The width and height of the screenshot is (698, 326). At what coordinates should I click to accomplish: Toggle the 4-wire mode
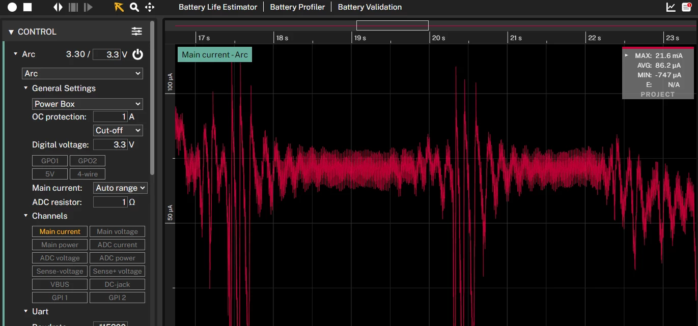88,174
